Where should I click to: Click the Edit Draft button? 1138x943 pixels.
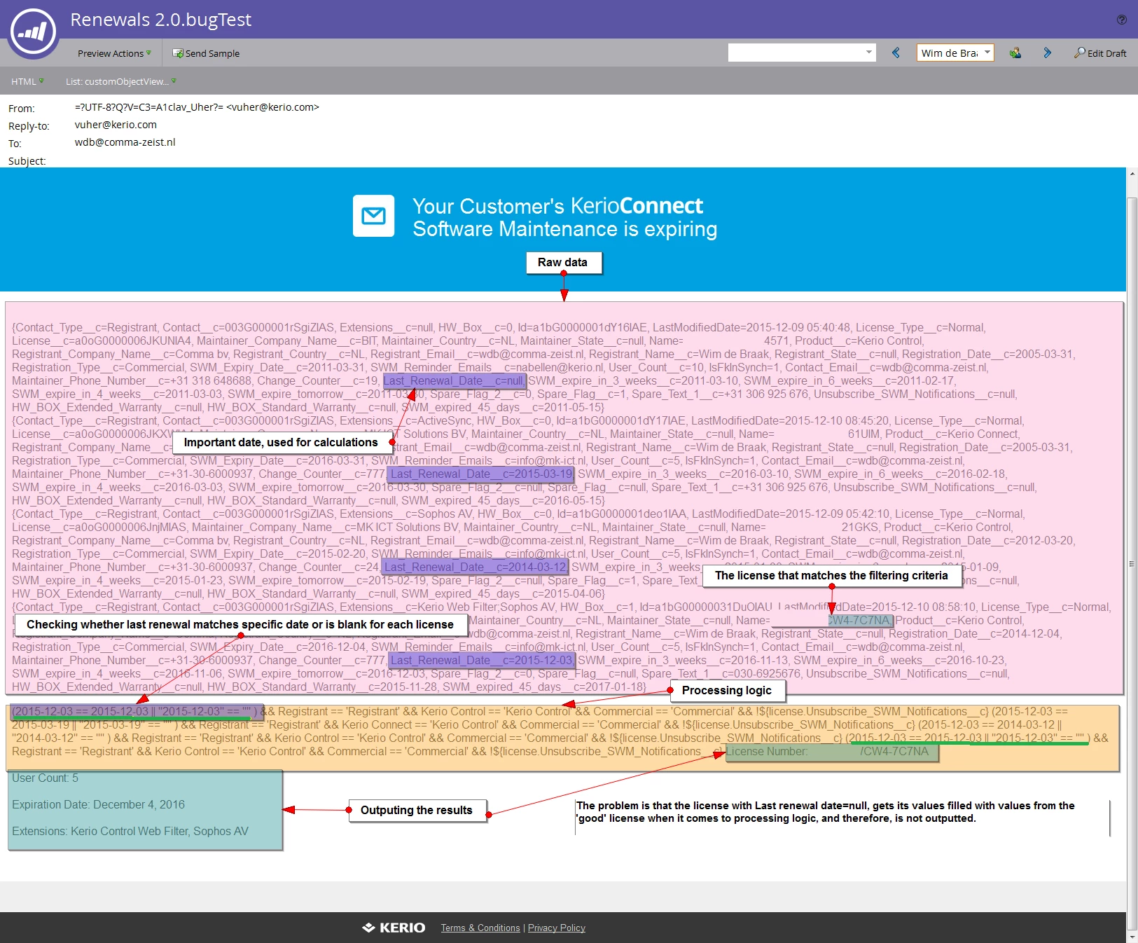coord(1100,53)
